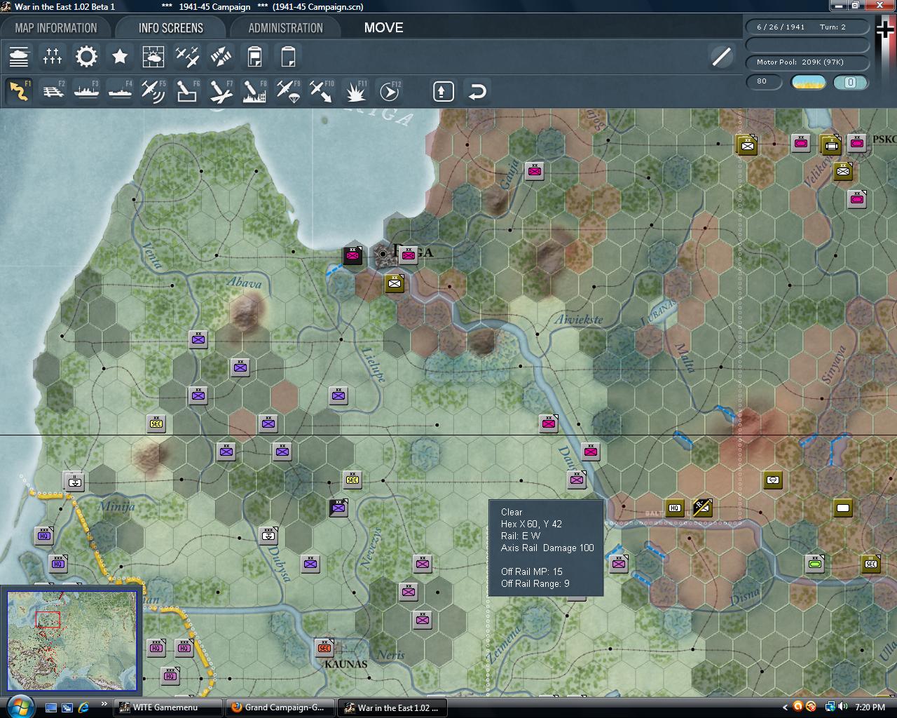Select F7 bomb airfield mode
Screen dimensions: 897x718
[221, 91]
